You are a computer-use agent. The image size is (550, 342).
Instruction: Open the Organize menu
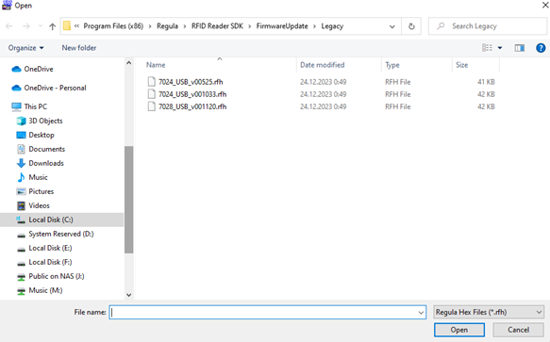pos(26,48)
